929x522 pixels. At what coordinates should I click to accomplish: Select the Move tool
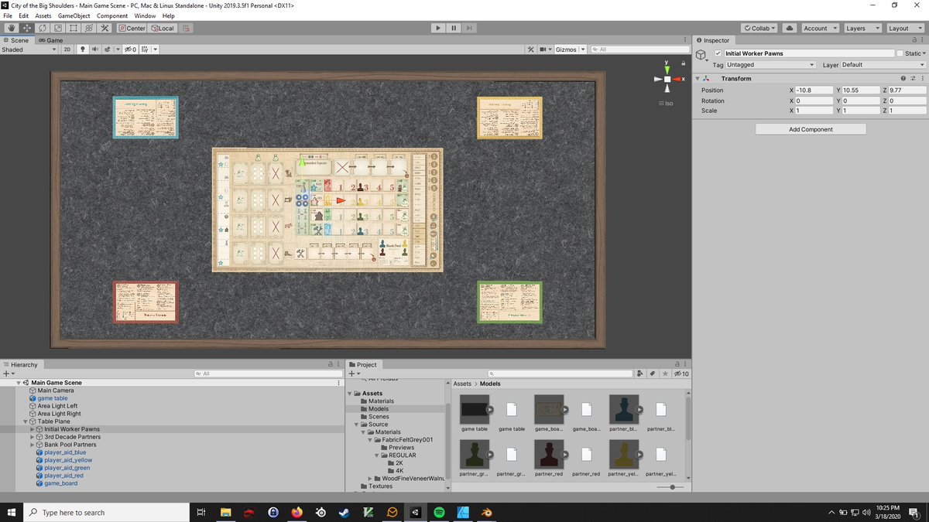26,28
